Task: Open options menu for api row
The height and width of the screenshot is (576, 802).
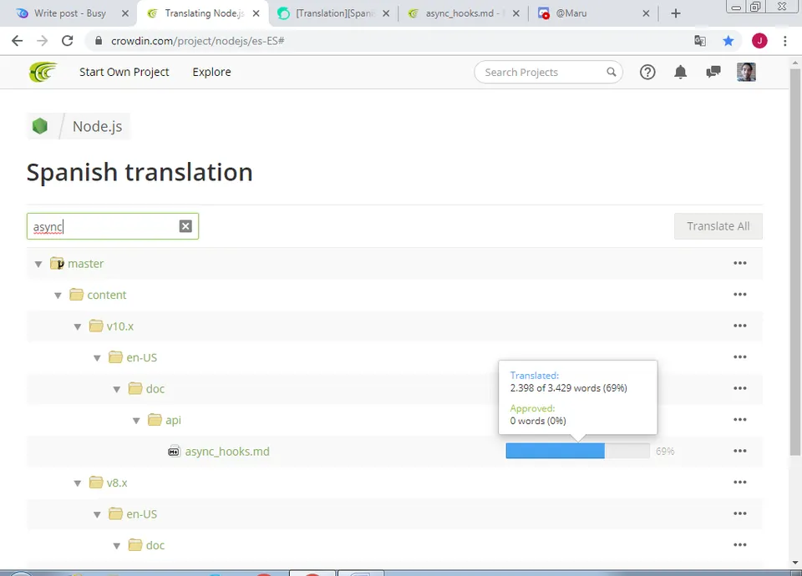Action: click(x=740, y=420)
